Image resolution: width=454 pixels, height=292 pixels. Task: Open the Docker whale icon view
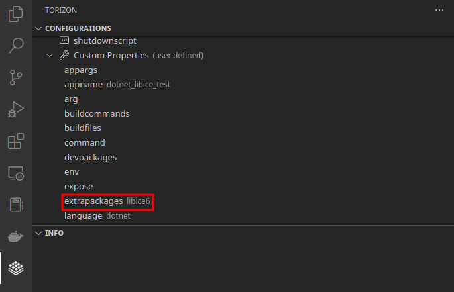click(x=16, y=237)
